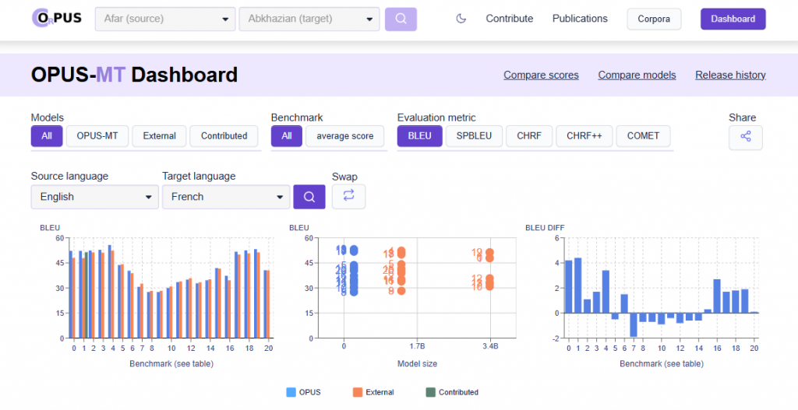
Task: Select the OPUS-MT models filter
Action: (97, 135)
